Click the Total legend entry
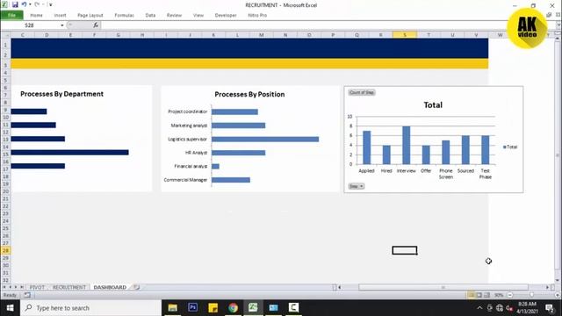Screen dimensions: 562x316 pos(510,147)
